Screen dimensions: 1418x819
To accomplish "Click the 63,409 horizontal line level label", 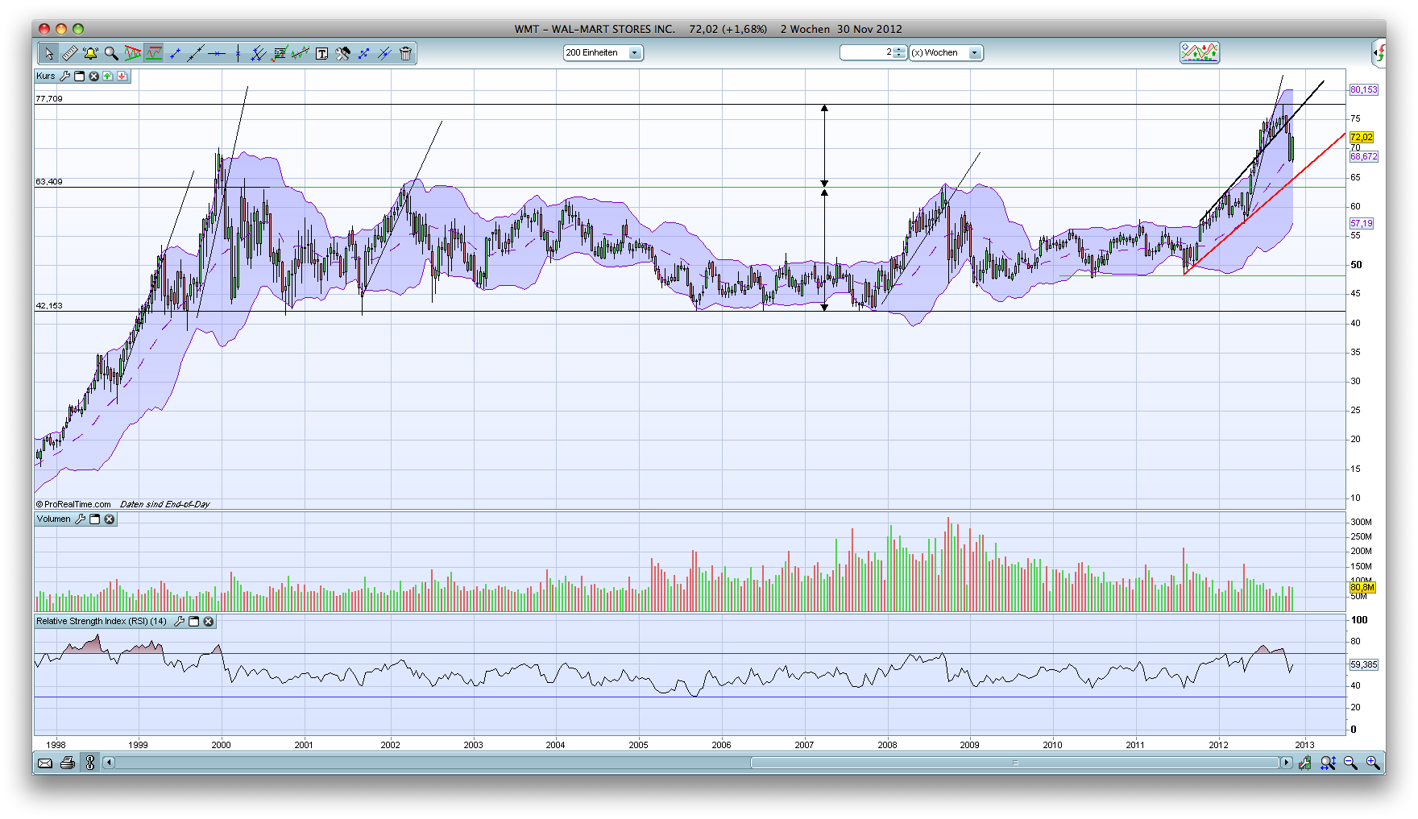I will click(49, 182).
